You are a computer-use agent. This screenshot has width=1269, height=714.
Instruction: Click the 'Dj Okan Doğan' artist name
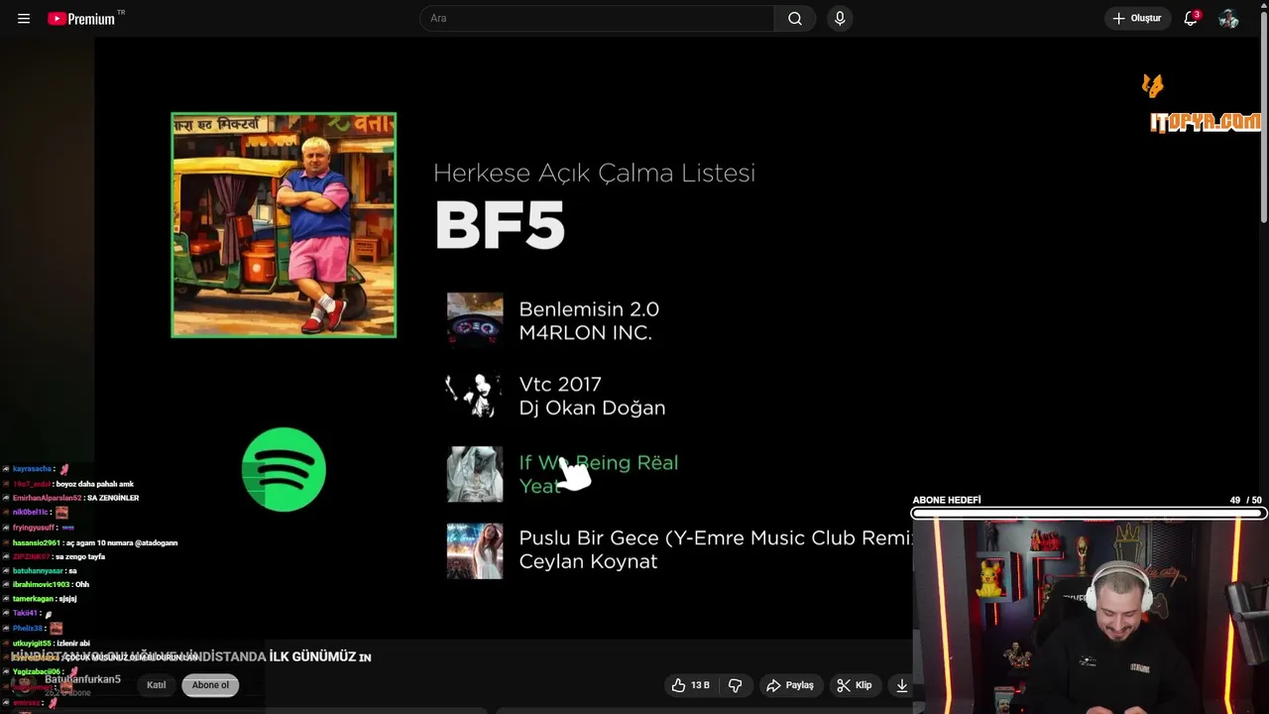click(592, 408)
